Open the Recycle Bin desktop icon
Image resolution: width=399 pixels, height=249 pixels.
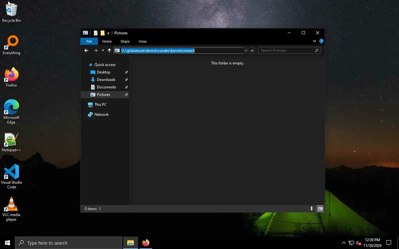(12, 12)
